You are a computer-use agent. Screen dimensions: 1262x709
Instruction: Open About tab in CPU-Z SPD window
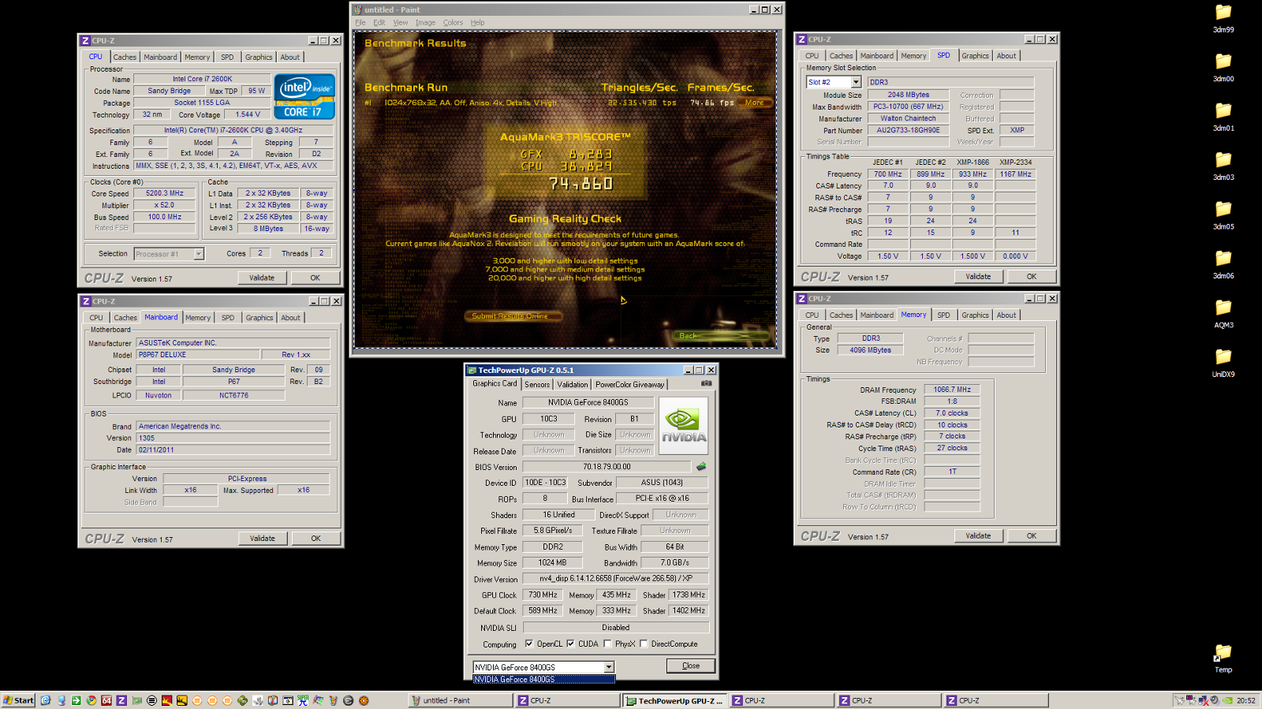1006,56
